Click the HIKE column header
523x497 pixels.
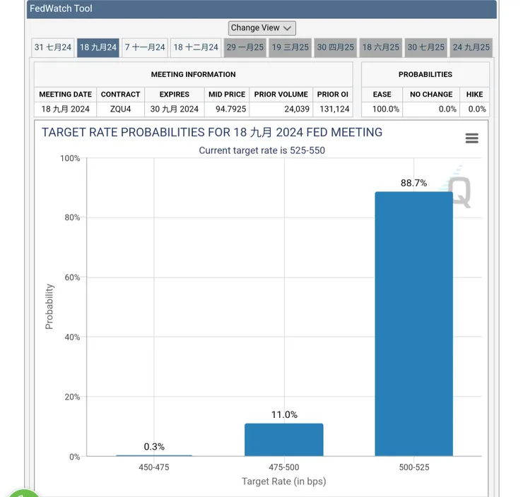click(x=474, y=95)
